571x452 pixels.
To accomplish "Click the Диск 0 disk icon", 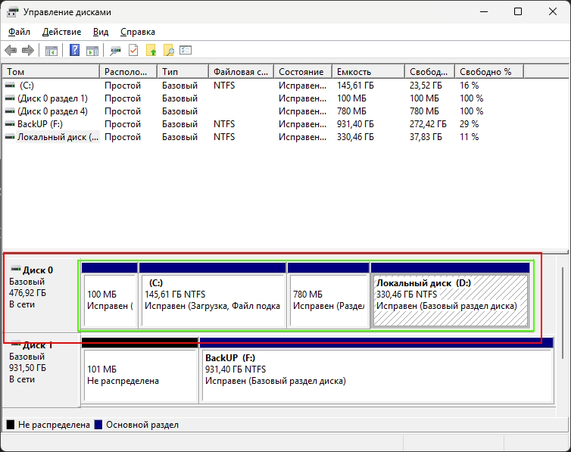I will (x=16, y=270).
